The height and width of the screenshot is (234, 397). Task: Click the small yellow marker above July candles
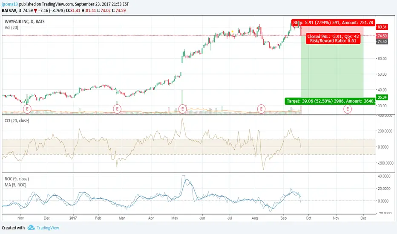(233, 31)
